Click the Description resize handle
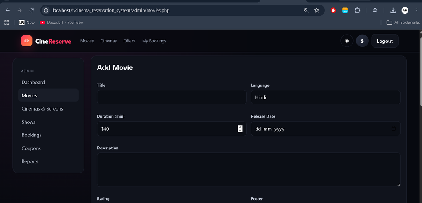422x203 pixels. tap(399, 185)
